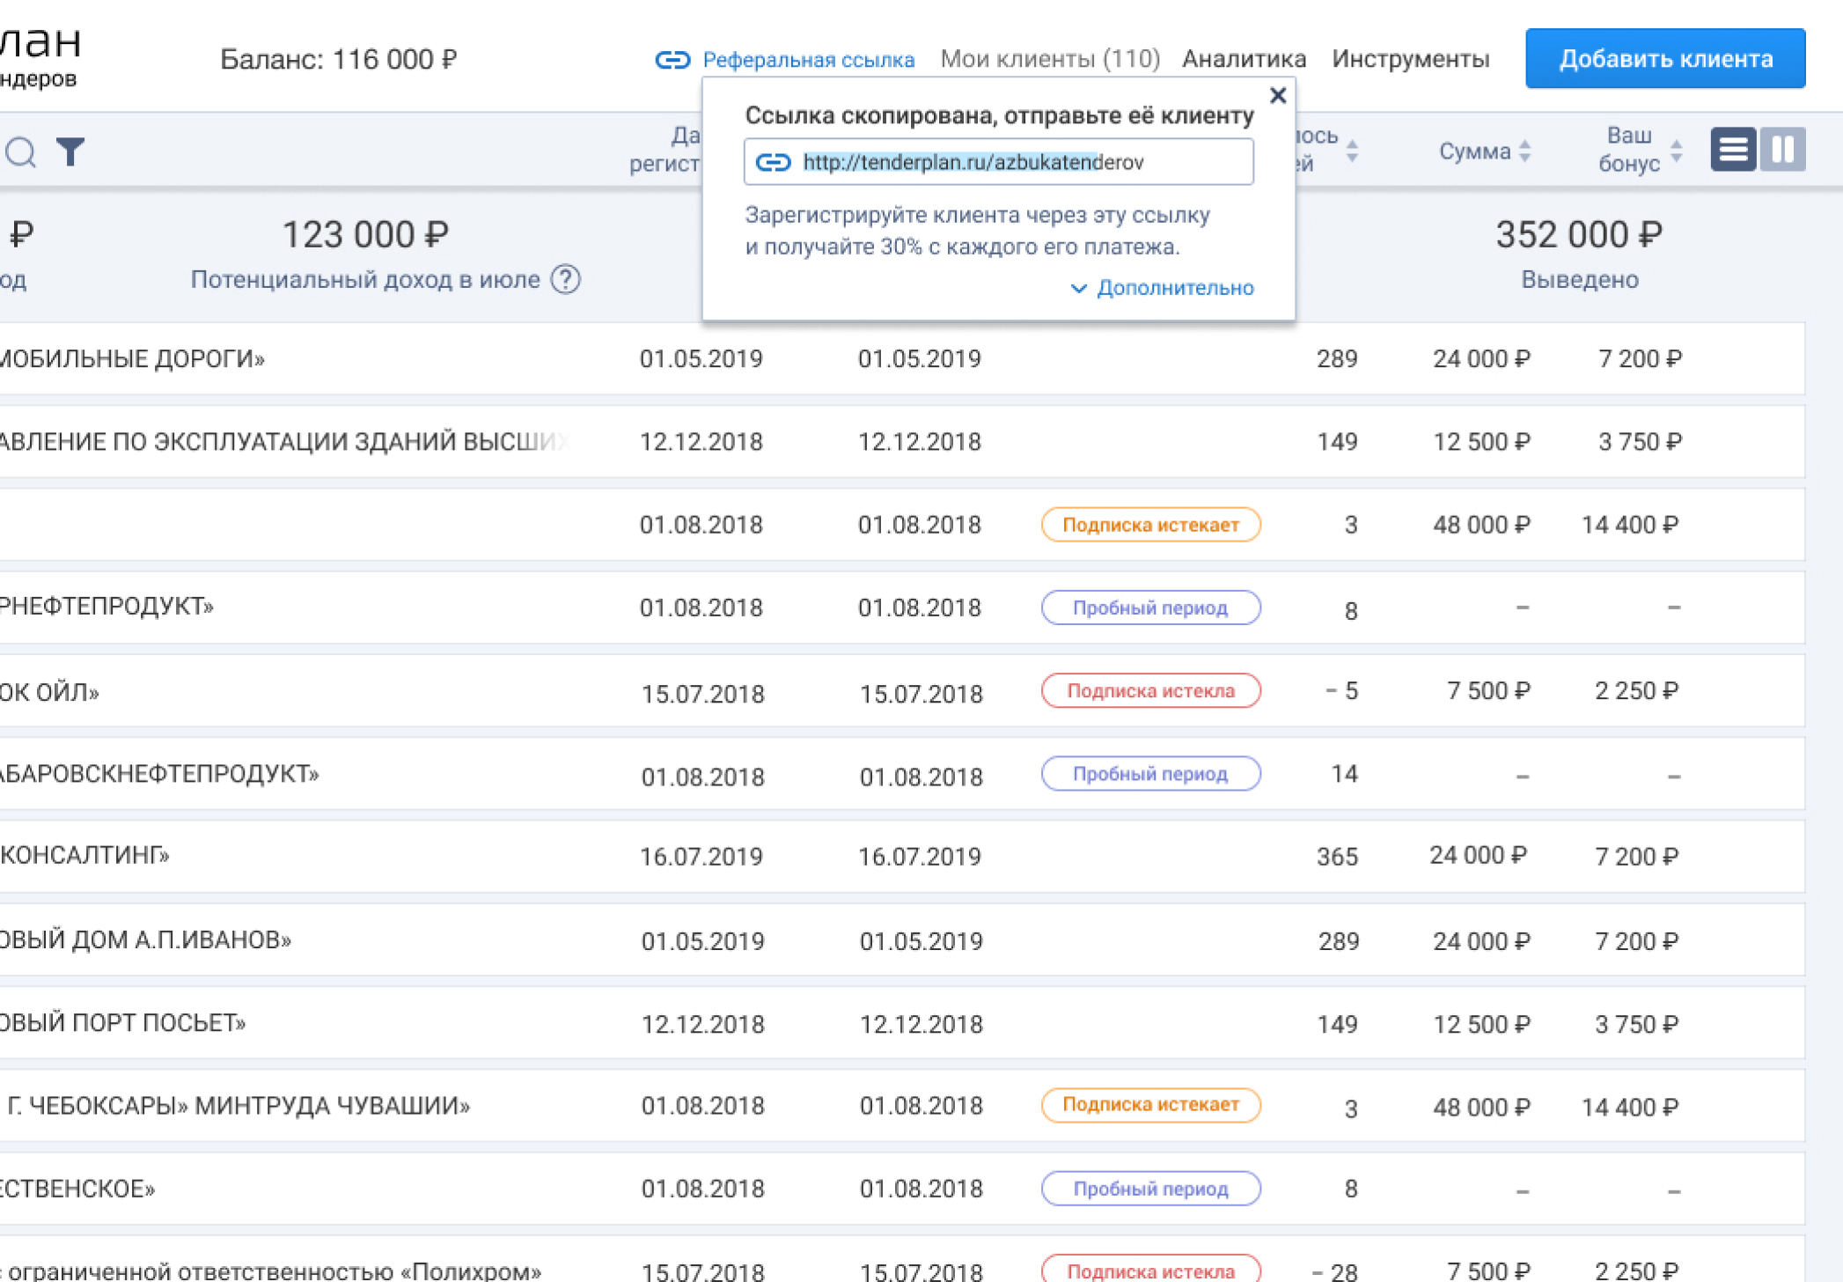Image resolution: width=1843 pixels, height=1282 pixels.
Task: Click Подписка истекает badge for 01.08.2018 unnamed row
Action: 1150,525
